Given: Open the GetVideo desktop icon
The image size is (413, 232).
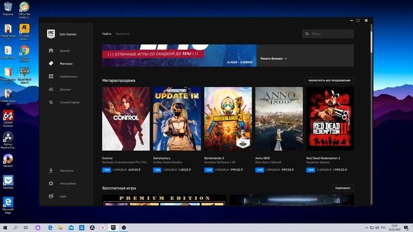Looking at the screenshot, I should click(8, 182).
